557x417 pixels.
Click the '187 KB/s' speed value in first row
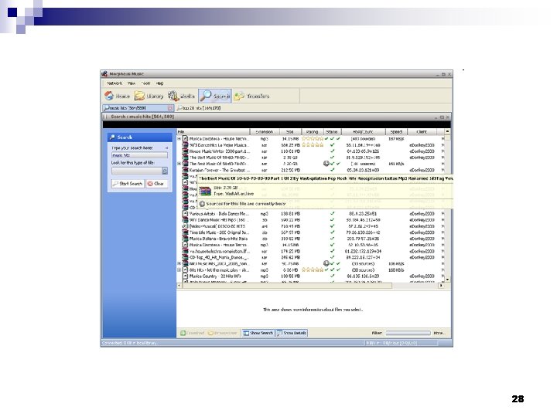tap(396, 139)
